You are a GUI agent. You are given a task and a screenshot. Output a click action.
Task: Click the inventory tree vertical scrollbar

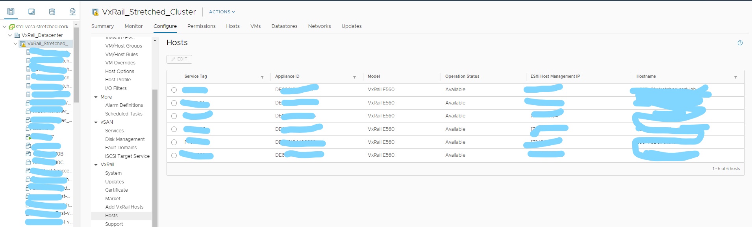tap(76, 65)
